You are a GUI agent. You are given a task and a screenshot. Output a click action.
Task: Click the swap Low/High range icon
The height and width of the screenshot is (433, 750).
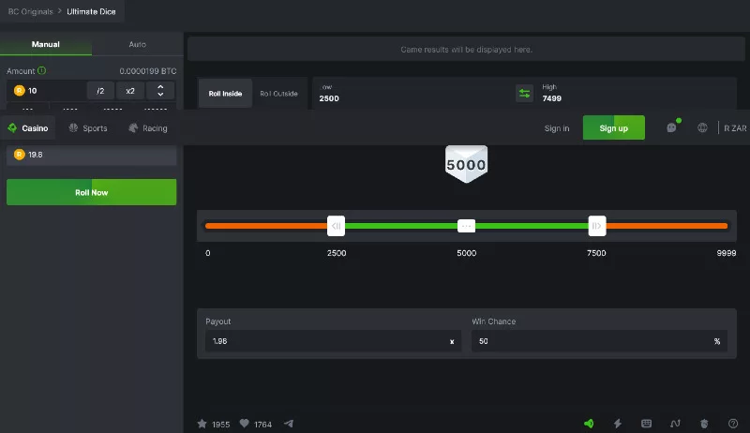tap(524, 93)
